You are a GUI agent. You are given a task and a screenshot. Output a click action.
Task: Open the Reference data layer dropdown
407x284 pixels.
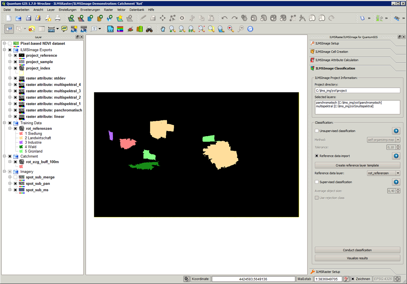[398, 173]
